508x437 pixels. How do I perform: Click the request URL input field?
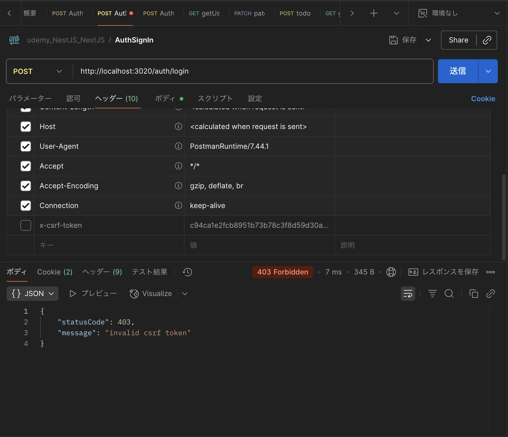(x=253, y=71)
